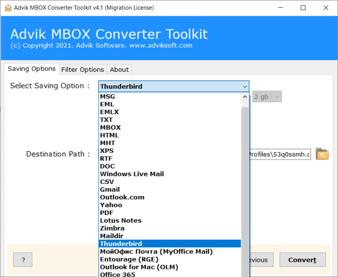Select Windows Live Mail option
The height and width of the screenshot is (277, 338).
(x=170, y=174)
